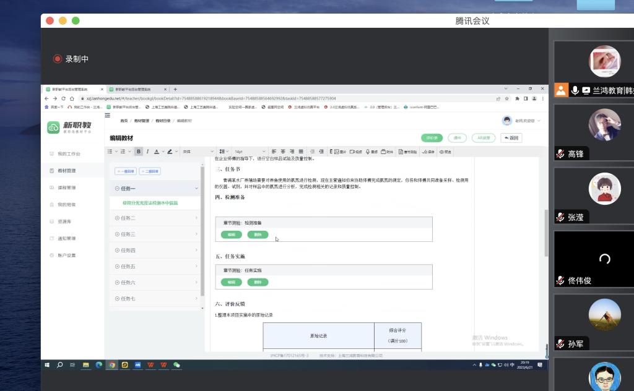Open the font family dropdown 宋体
The height and width of the screenshot is (391, 634).
coord(198,152)
